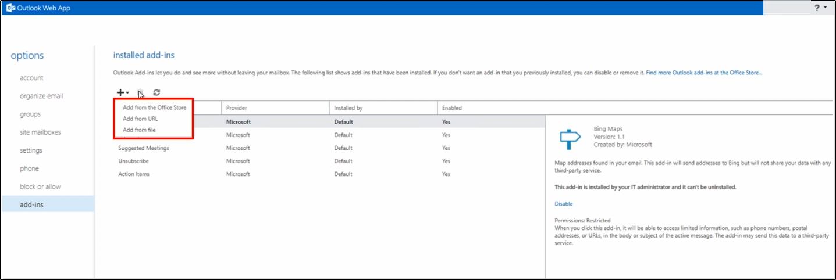Choose Add from the Office Store
Viewport: 836px width, 280px height.
[x=154, y=107]
